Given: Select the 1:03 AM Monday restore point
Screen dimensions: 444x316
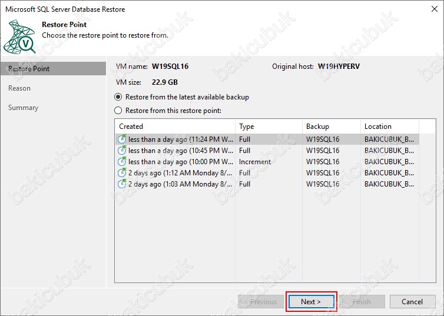Looking at the screenshot, I should (x=267, y=184).
